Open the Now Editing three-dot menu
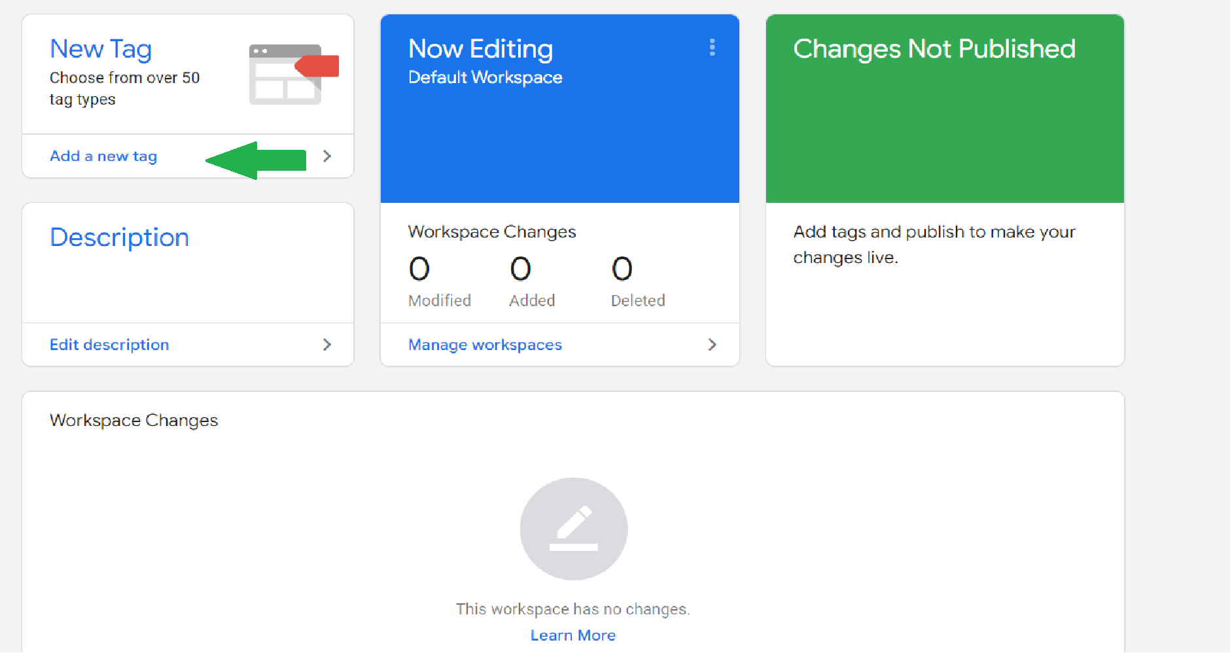Screen dimensions: 1230x653 [x=712, y=47]
